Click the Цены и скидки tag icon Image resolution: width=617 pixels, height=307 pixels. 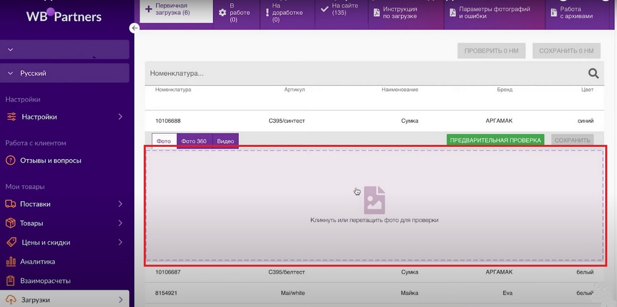[x=11, y=242]
